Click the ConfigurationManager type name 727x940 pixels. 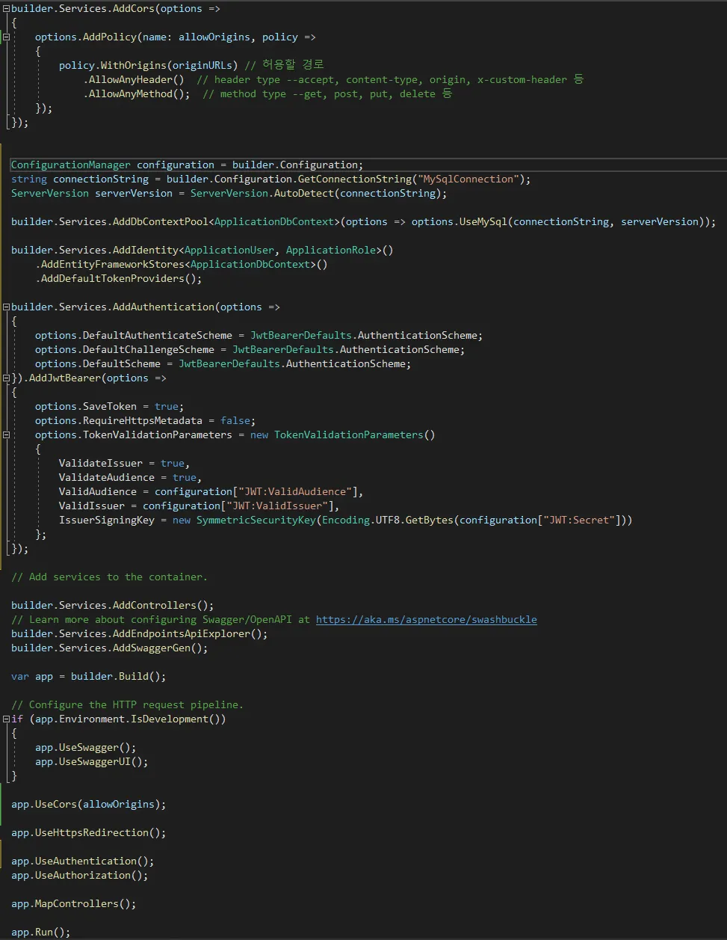click(70, 165)
